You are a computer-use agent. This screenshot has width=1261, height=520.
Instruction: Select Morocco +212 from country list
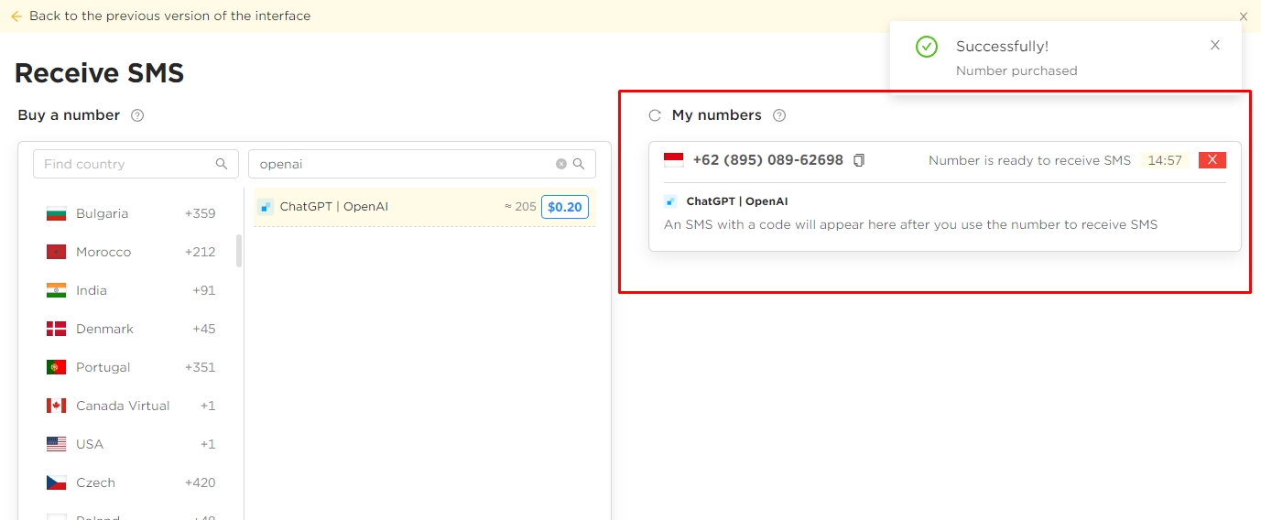pyautogui.click(x=131, y=252)
